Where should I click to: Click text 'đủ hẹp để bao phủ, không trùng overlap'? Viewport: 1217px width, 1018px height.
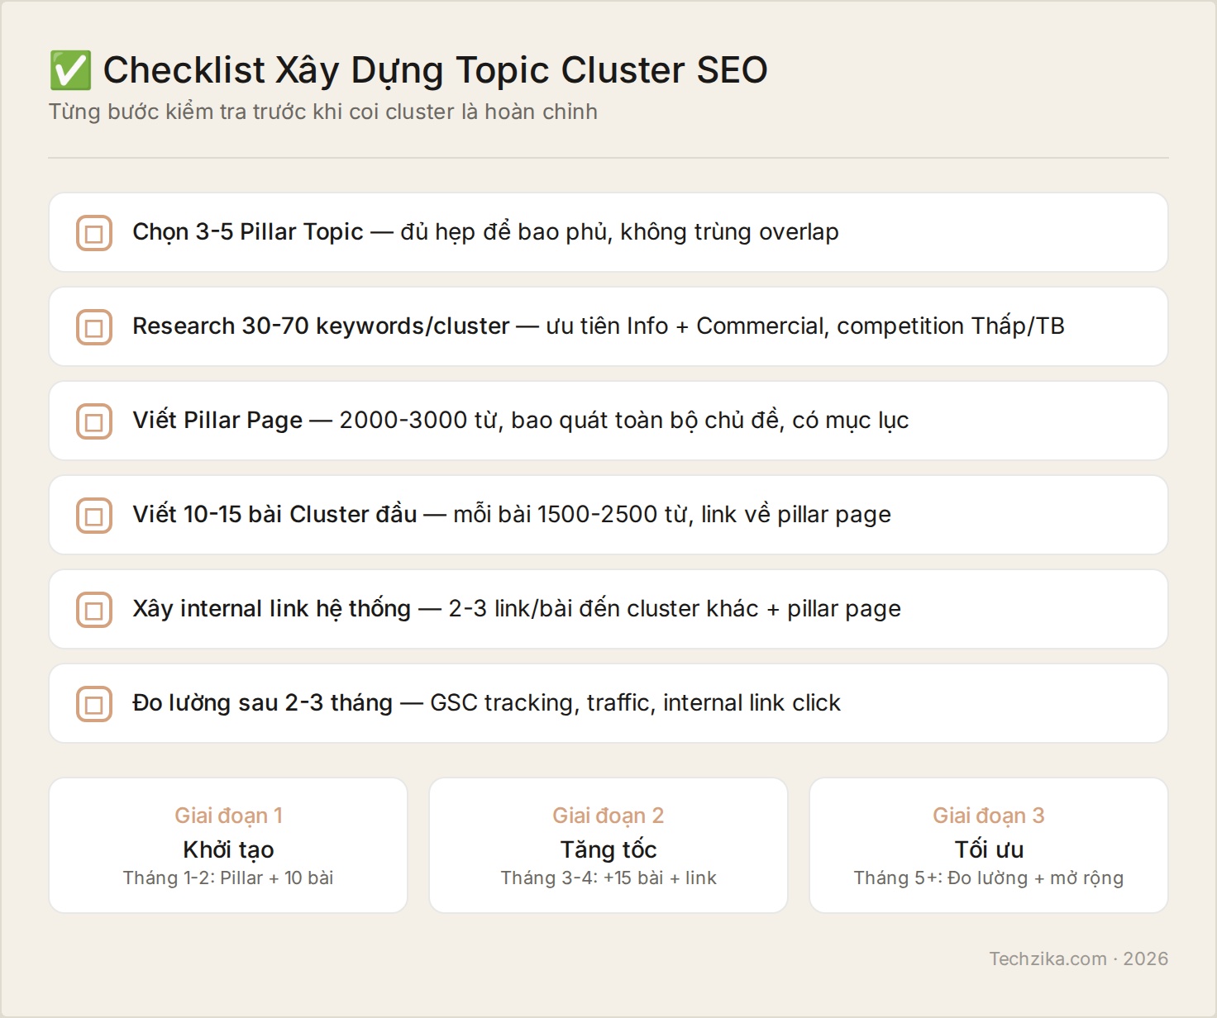pos(619,232)
